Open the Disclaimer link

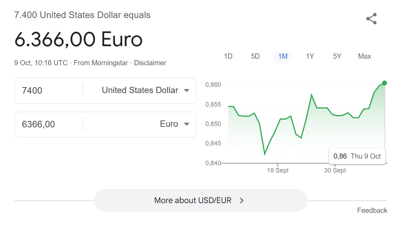click(150, 63)
